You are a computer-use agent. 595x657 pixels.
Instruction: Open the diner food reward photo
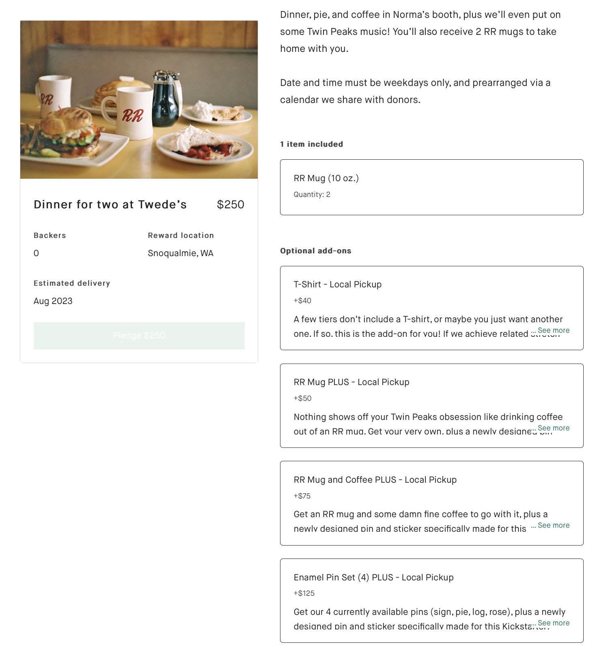pos(139,100)
